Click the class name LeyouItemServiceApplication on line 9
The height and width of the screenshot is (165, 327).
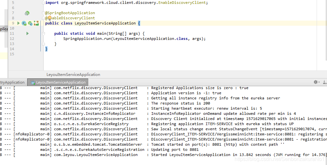(105, 23)
